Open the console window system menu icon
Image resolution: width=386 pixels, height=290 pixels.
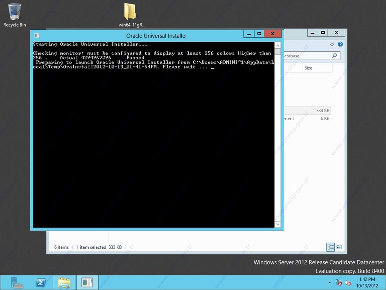pos(36,35)
